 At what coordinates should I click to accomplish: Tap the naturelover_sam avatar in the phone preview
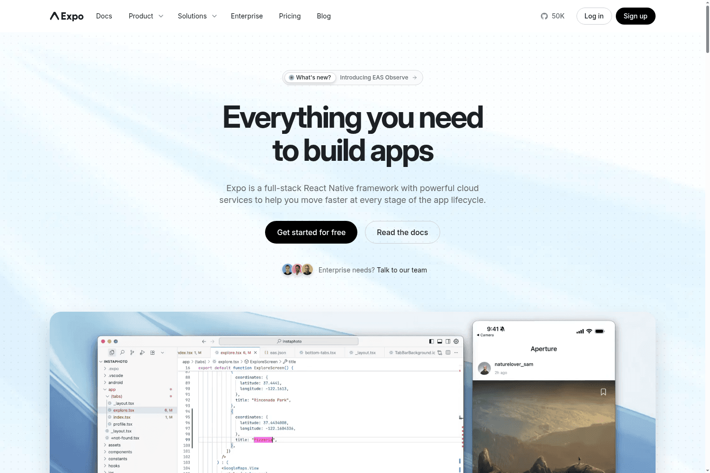484,368
